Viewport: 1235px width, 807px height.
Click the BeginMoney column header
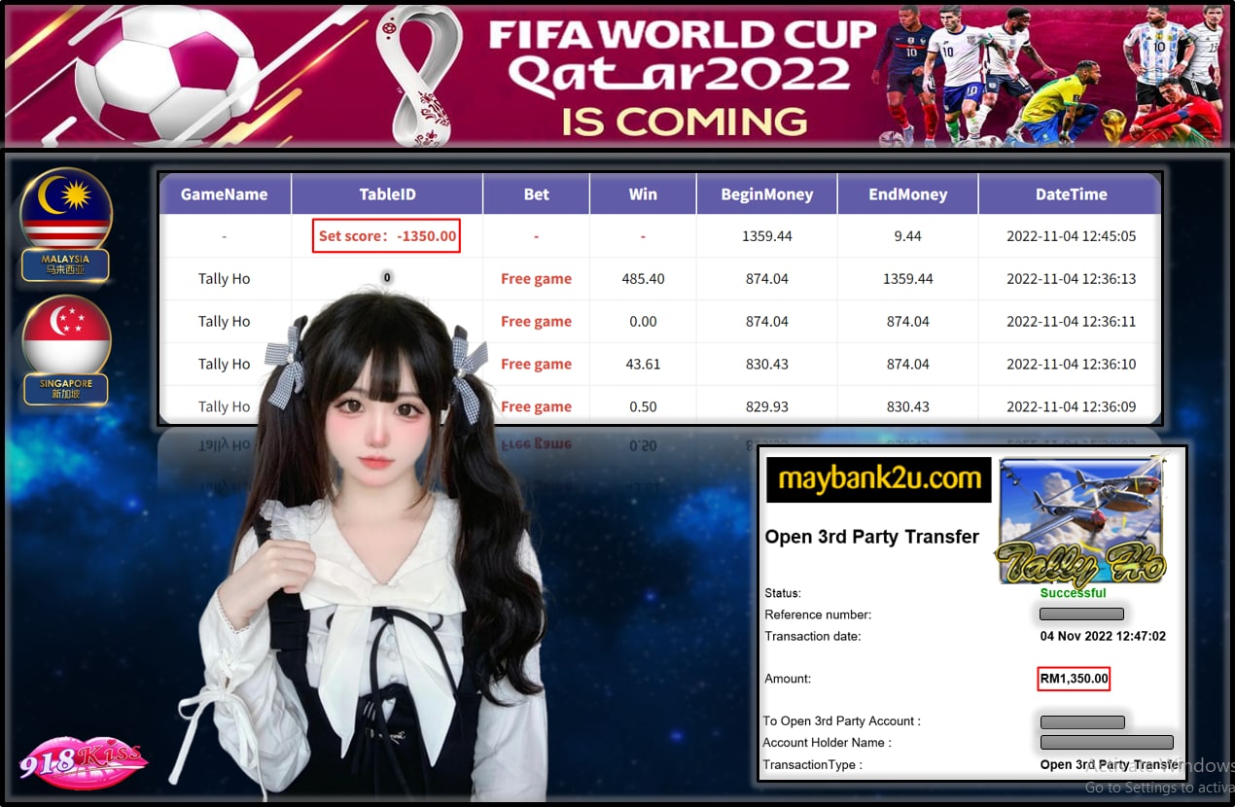(x=766, y=194)
